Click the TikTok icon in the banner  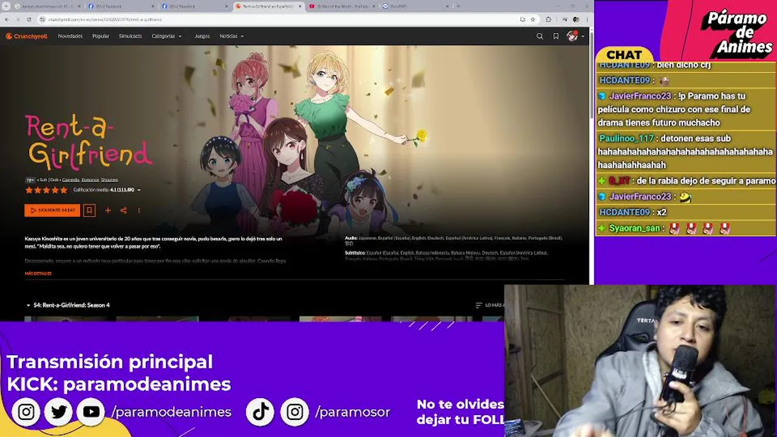click(x=261, y=412)
